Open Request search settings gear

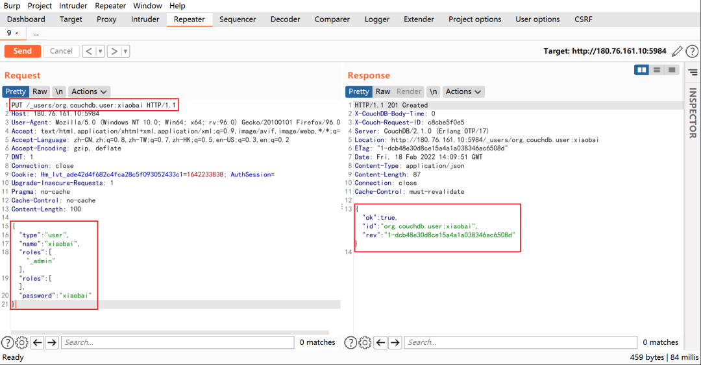tap(21, 343)
